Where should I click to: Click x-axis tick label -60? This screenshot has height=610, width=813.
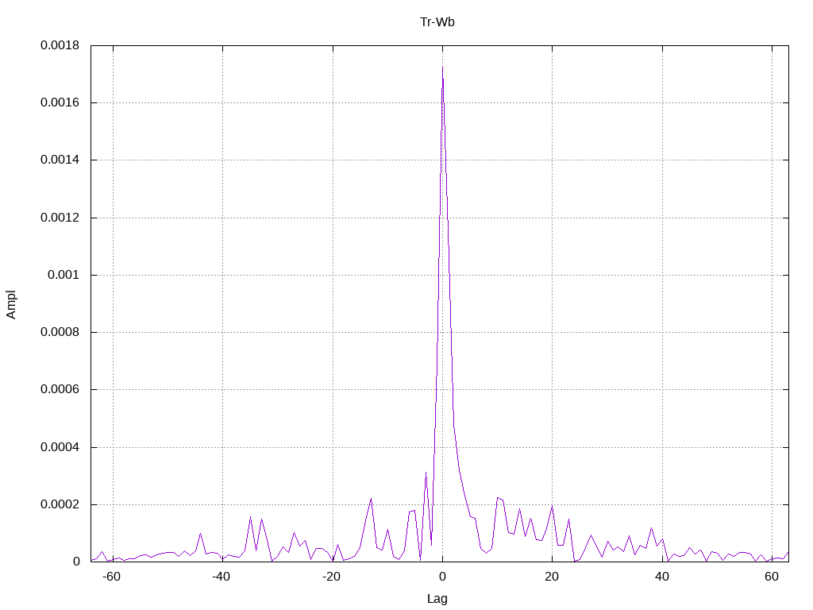[x=111, y=577]
